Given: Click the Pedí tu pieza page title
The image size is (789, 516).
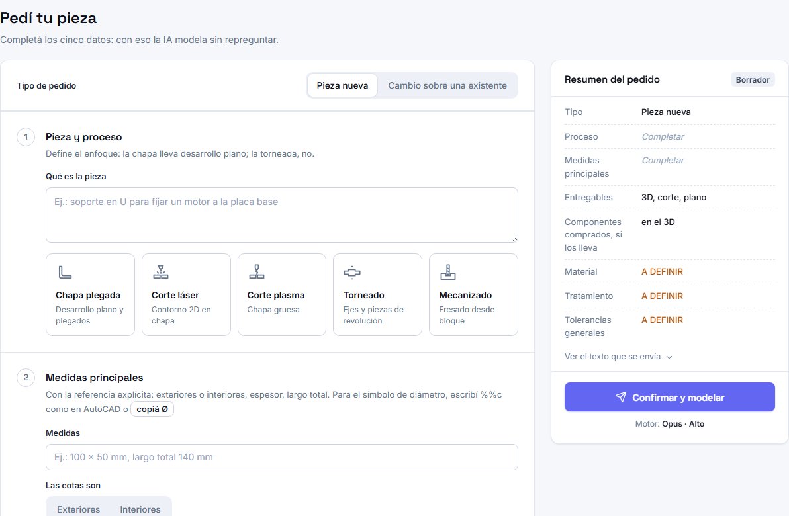Looking at the screenshot, I should tap(48, 18).
